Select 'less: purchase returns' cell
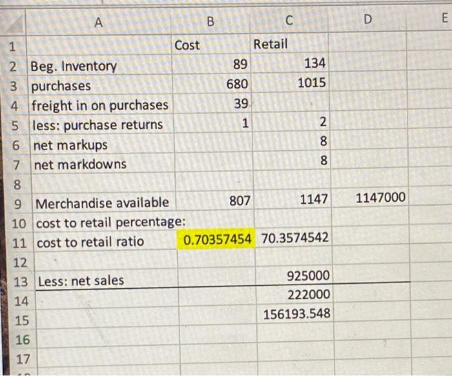Viewport: 452px width, 376px height. click(102, 125)
